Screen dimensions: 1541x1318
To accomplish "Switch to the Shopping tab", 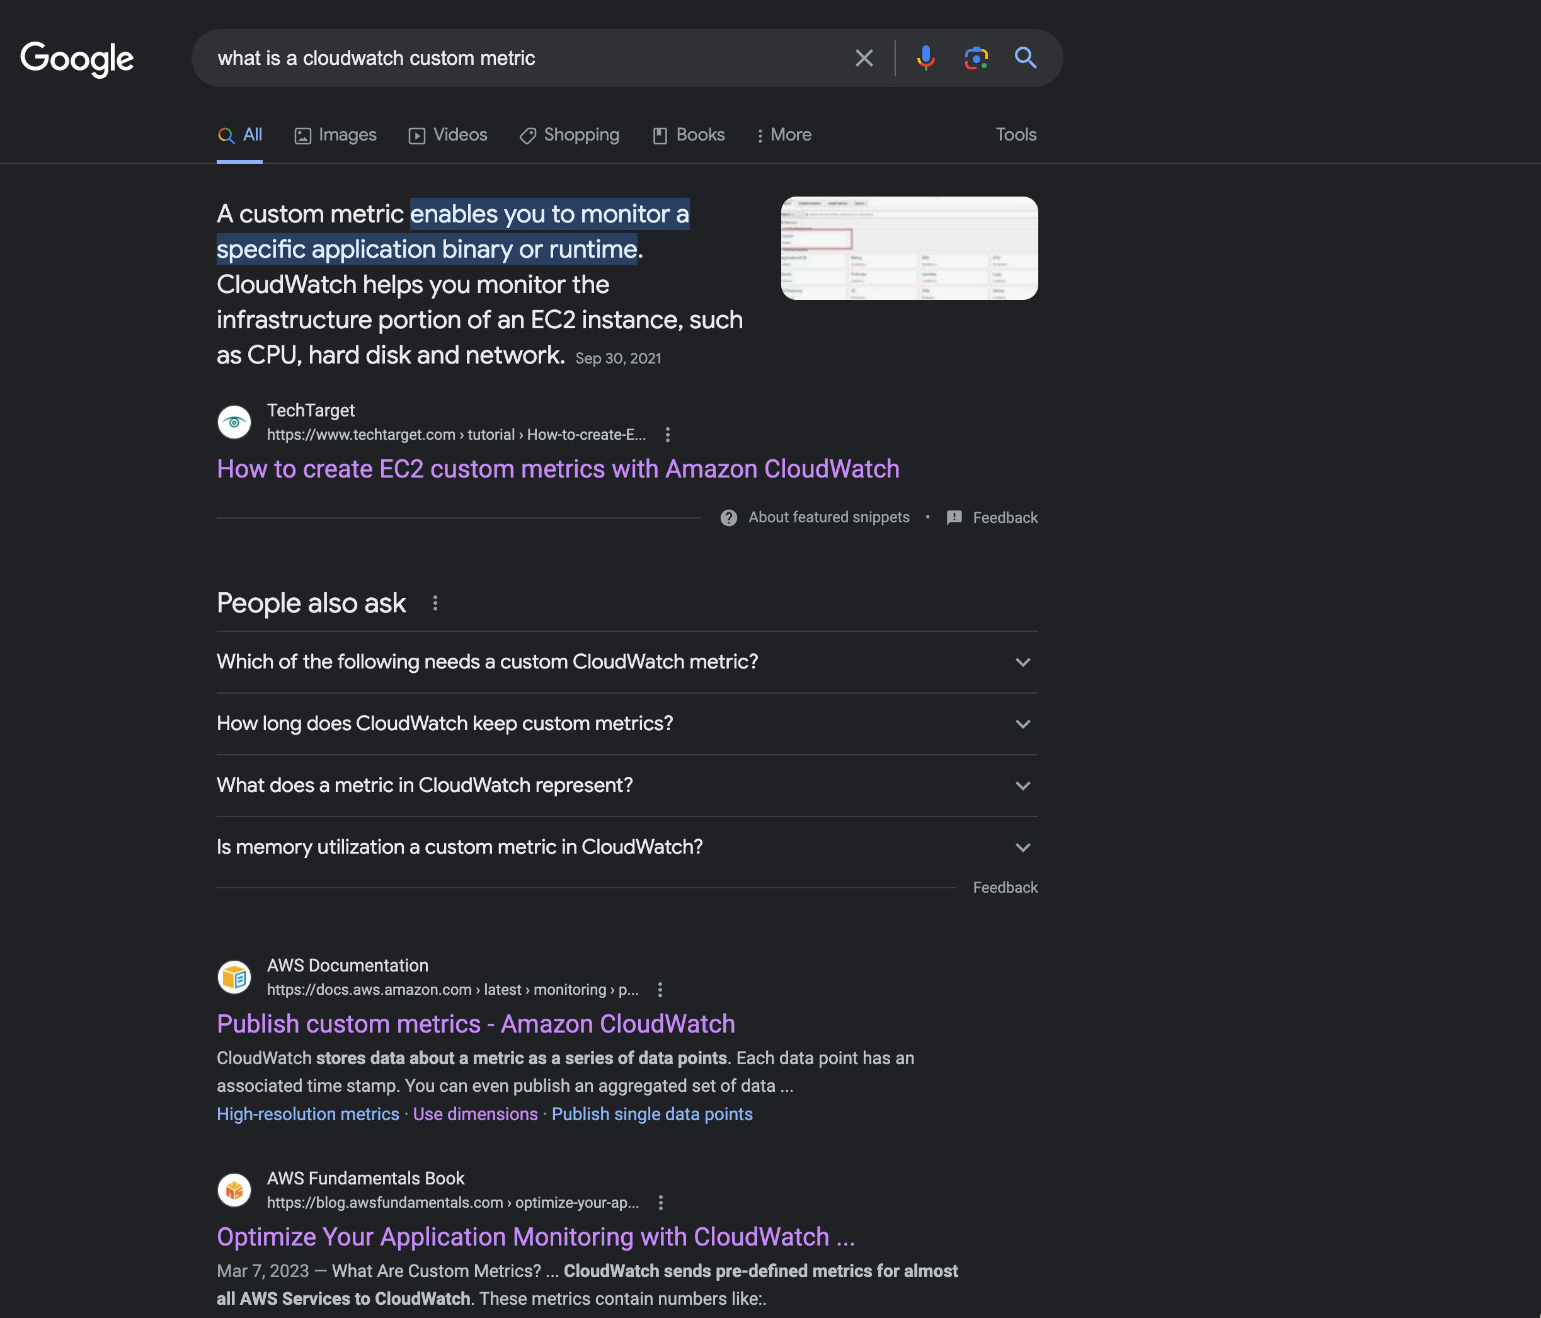I will pyautogui.click(x=569, y=135).
